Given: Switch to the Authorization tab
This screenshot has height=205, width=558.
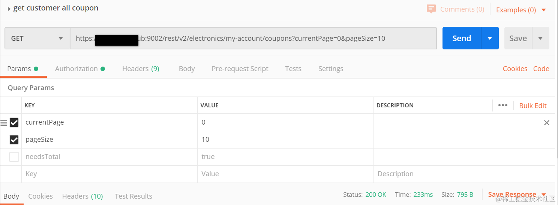Looking at the screenshot, I should point(76,69).
